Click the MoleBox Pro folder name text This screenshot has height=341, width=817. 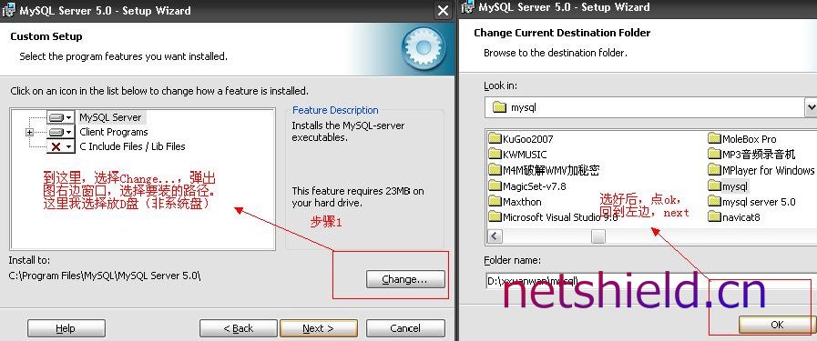pos(750,139)
